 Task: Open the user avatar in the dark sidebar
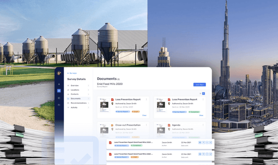tap(59, 73)
